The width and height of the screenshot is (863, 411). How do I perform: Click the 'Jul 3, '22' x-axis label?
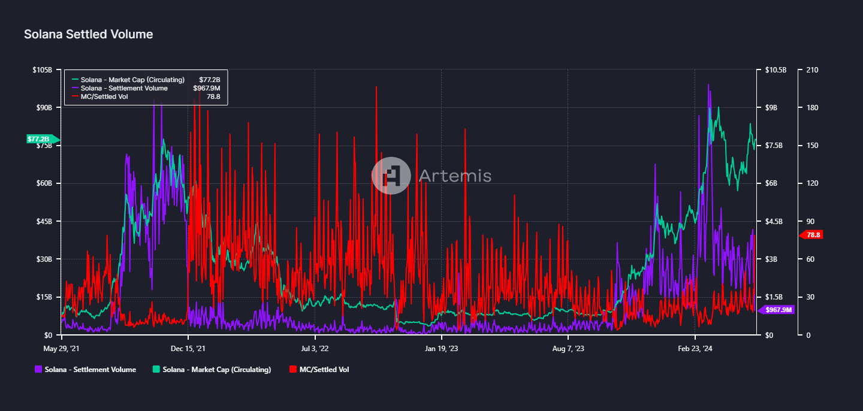click(315, 349)
